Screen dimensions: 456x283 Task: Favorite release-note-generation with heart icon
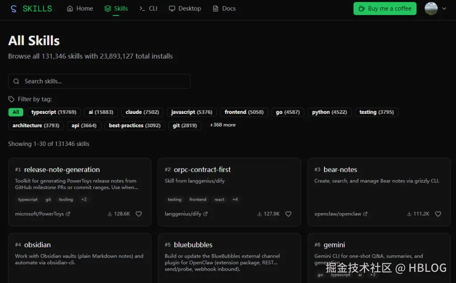tap(138, 214)
